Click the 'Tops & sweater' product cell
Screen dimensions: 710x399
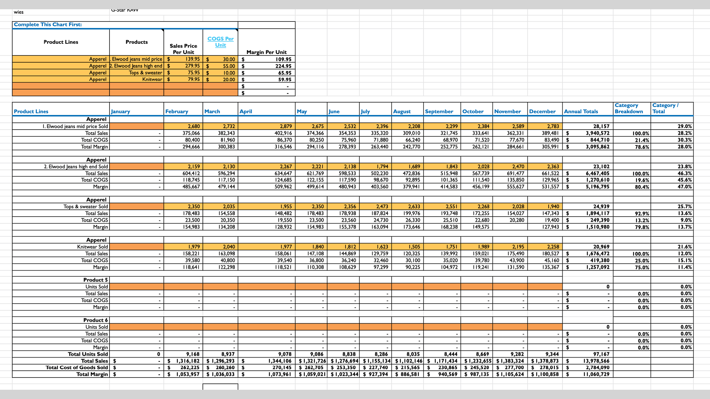coord(137,73)
